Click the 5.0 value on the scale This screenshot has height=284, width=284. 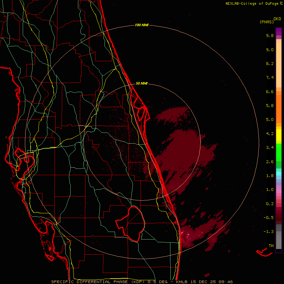pos(270,120)
